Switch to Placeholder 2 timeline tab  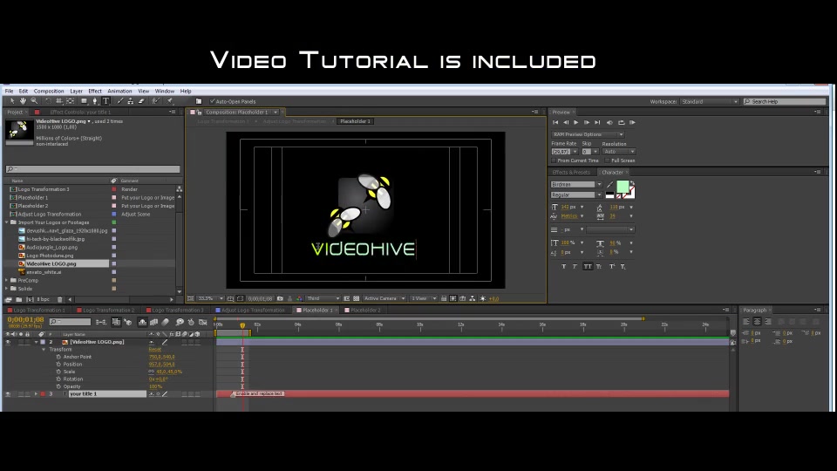pos(365,311)
